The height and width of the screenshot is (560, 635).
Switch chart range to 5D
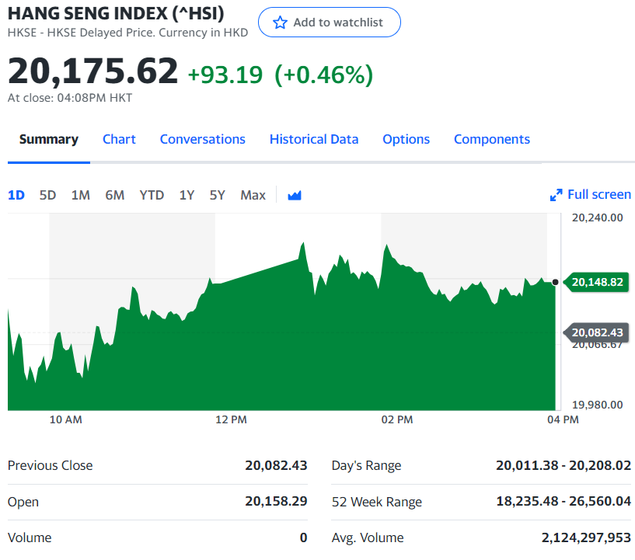pyautogui.click(x=47, y=196)
